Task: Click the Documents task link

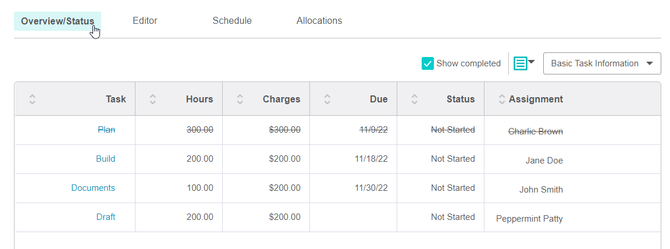Action: pyautogui.click(x=93, y=188)
